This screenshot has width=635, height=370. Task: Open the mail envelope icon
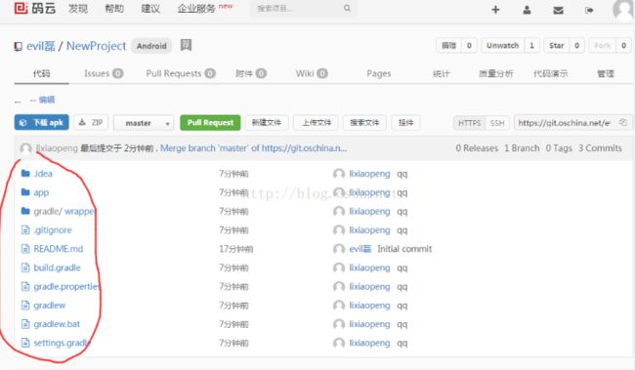(559, 10)
